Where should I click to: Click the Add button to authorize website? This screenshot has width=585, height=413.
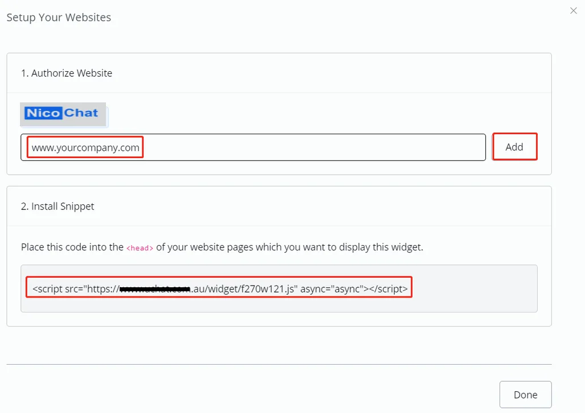[514, 147]
